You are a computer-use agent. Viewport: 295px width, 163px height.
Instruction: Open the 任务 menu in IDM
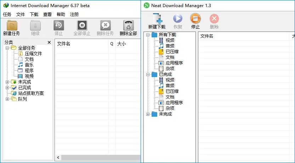point(7,15)
